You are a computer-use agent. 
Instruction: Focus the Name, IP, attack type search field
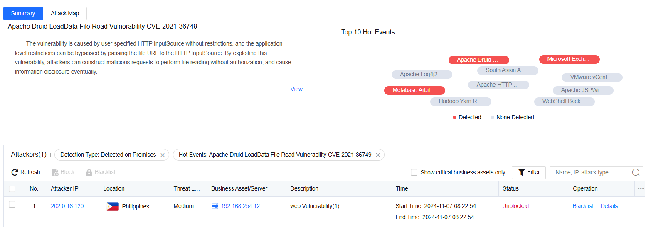592,172
